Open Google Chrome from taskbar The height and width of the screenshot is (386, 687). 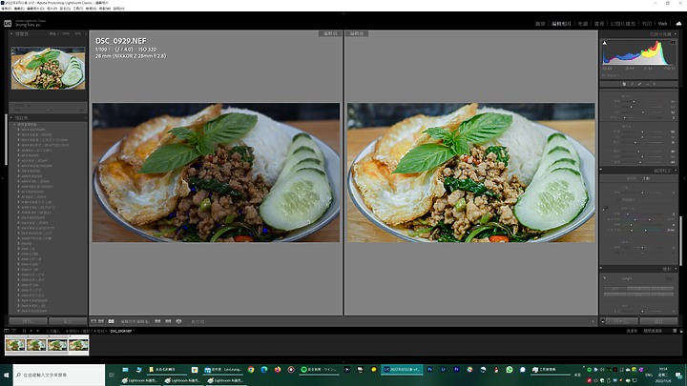pyautogui.click(x=251, y=370)
